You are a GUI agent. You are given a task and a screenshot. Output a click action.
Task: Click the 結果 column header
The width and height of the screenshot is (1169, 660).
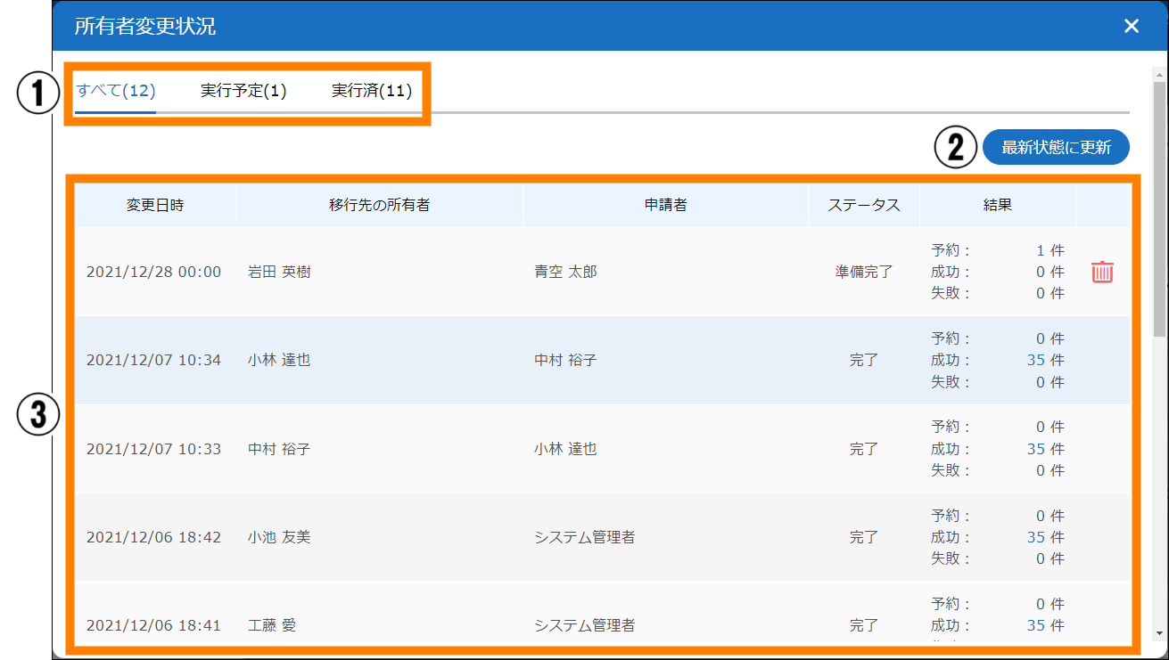pyautogui.click(x=997, y=205)
